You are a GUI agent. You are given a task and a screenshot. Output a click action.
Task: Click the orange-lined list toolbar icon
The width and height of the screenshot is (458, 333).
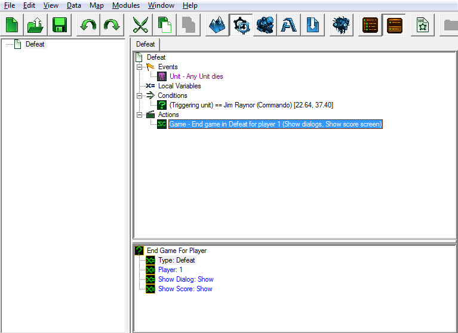[394, 25]
